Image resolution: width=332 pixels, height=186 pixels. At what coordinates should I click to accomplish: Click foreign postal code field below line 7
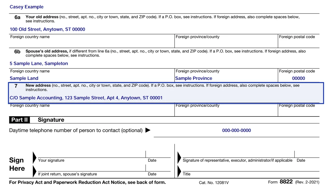click(x=299, y=110)
